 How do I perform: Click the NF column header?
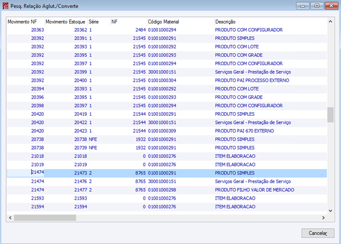pos(128,22)
